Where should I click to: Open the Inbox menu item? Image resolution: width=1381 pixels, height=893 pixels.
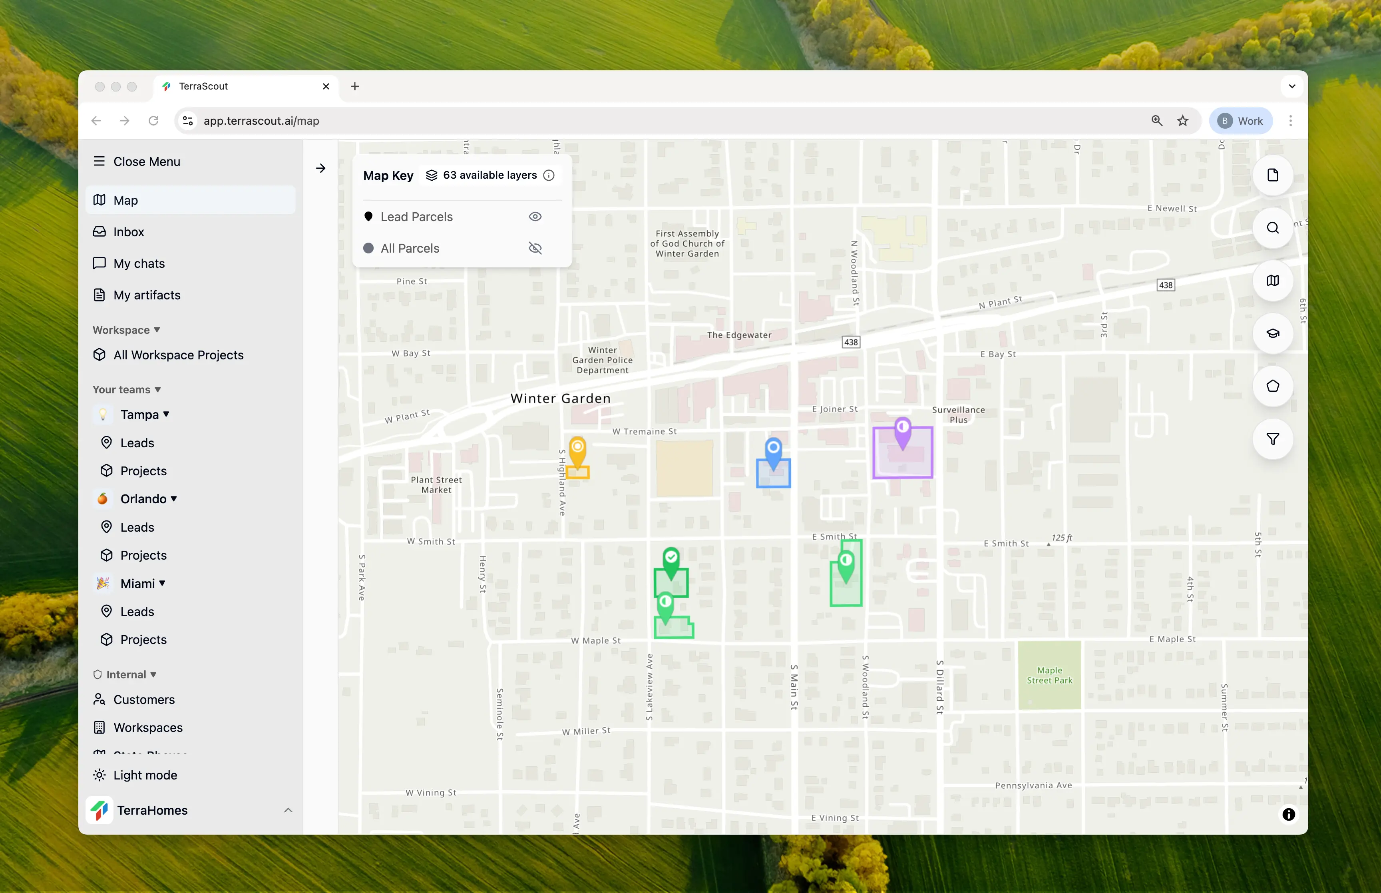[x=129, y=232]
